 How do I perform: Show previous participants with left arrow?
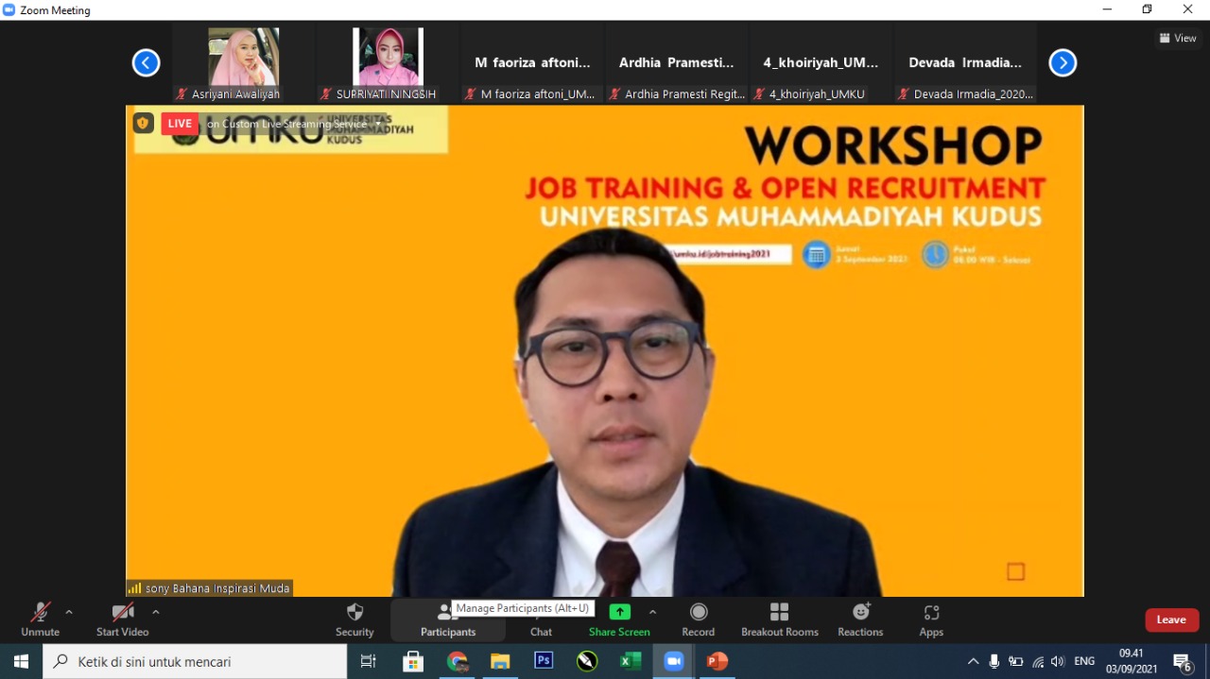pos(146,63)
